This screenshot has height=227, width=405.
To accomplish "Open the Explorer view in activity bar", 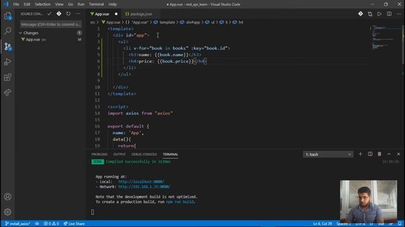I will (x=8, y=16).
